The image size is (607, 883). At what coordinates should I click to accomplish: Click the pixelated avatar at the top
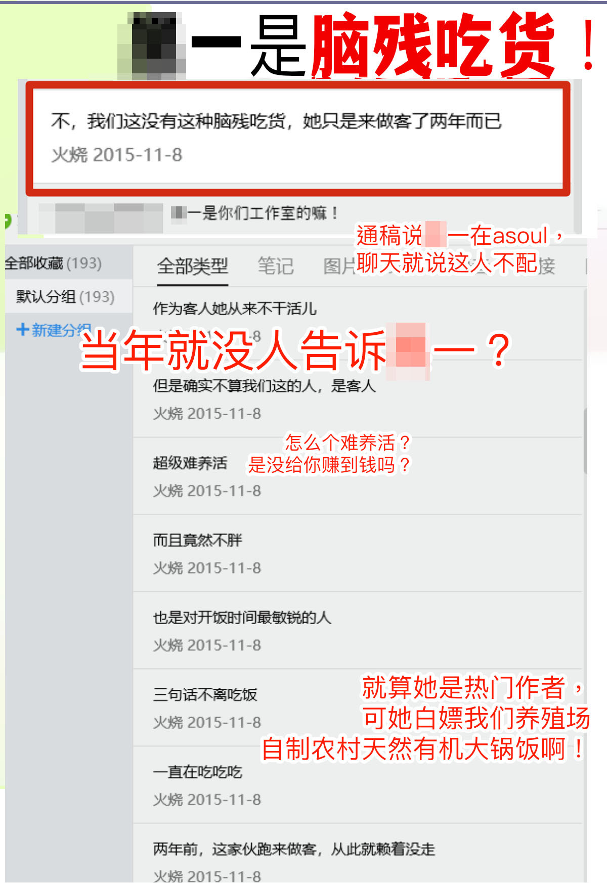tap(152, 46)
